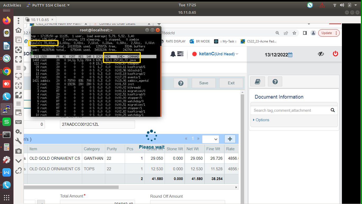This screenshot has height=204, width=362.
Task: Open the green WPS Spreadsheets dock icon
Action: [7, 122]
